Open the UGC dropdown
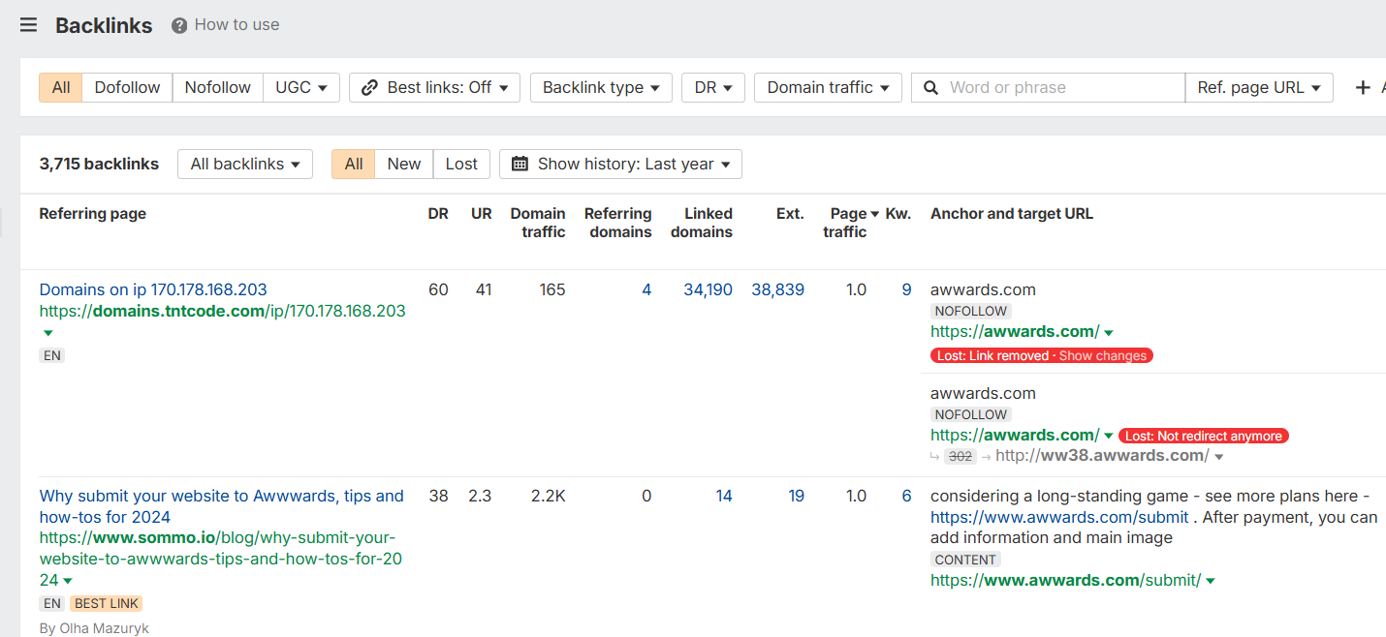 pyautogui.click(x=301, y=87)
